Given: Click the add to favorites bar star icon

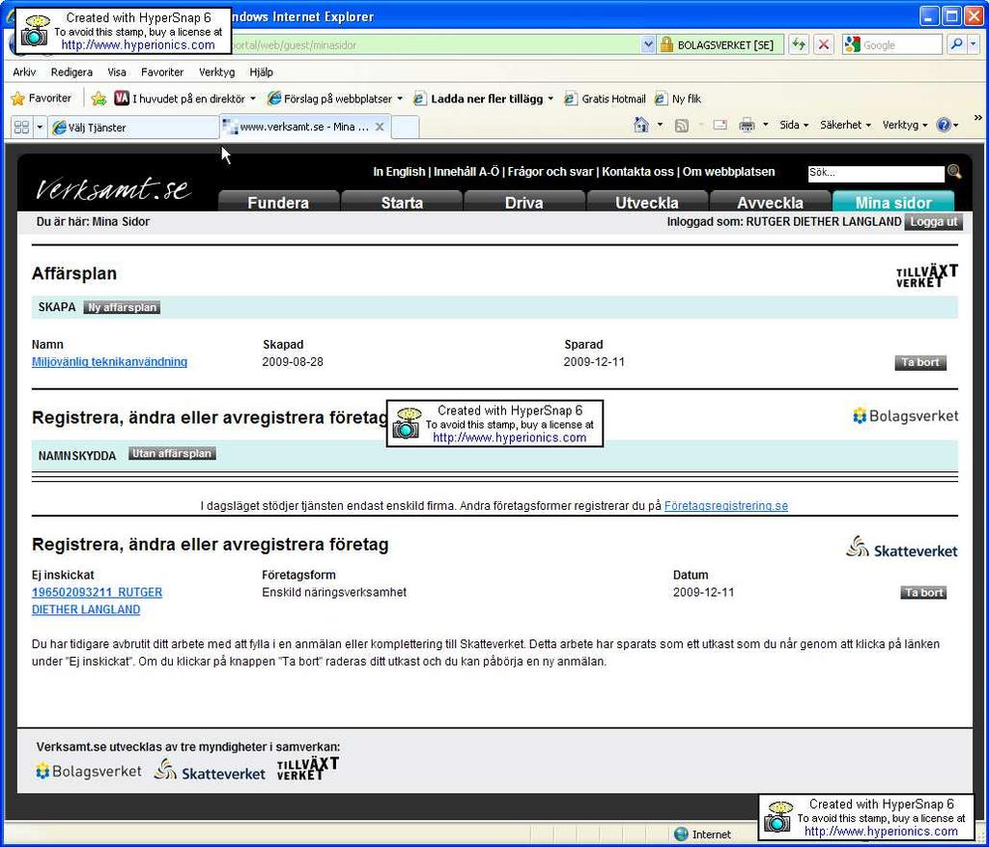Looking at the screenshot, I should [99, 99].
